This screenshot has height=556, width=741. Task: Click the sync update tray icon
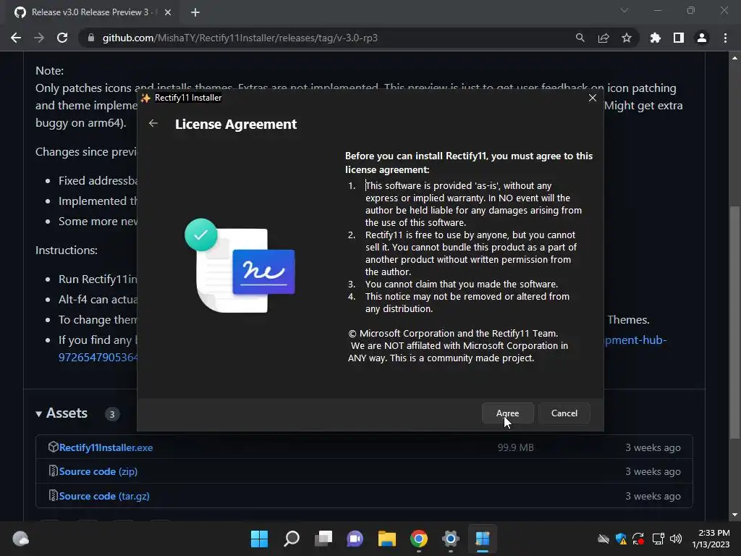pyautogui.click(x=638, y=539)
